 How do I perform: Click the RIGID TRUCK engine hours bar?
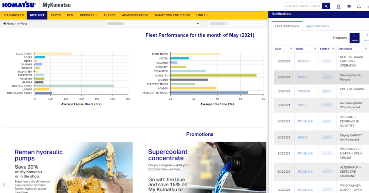coord(53,54)
